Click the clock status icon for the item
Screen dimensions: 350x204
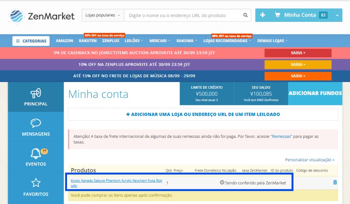[222, 183]
